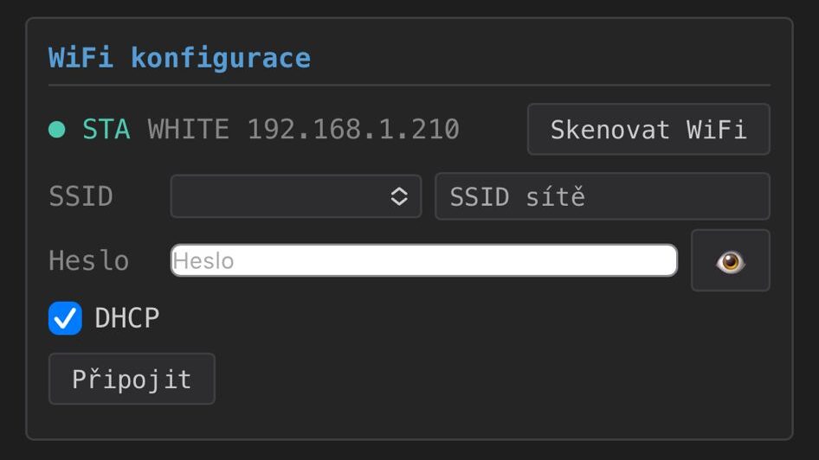This screenshot has width=819, height=460.
Task: Click the WiFi konfigurace heading
Action: click(179, 58)
